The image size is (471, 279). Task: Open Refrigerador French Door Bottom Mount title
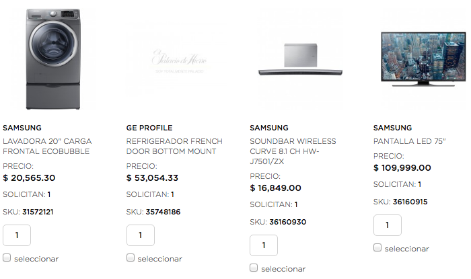tap(171, 146)
